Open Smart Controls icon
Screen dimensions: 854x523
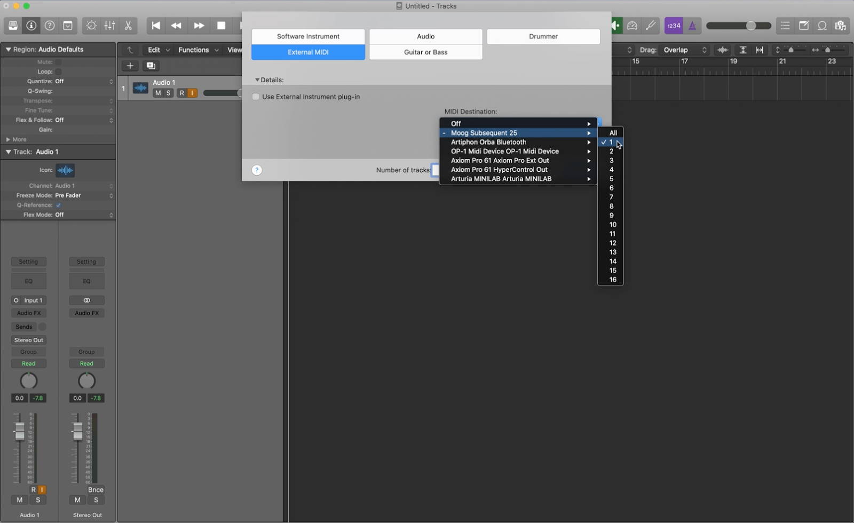click(x=91, y=26)
